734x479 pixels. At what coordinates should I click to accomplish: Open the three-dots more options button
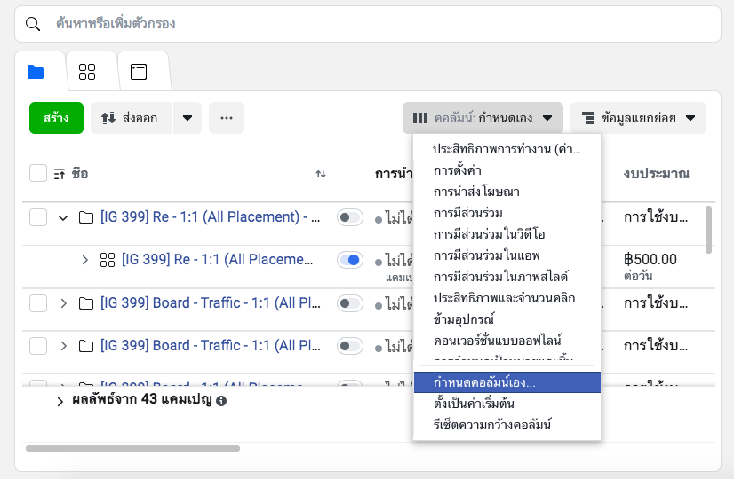point(227,118)
